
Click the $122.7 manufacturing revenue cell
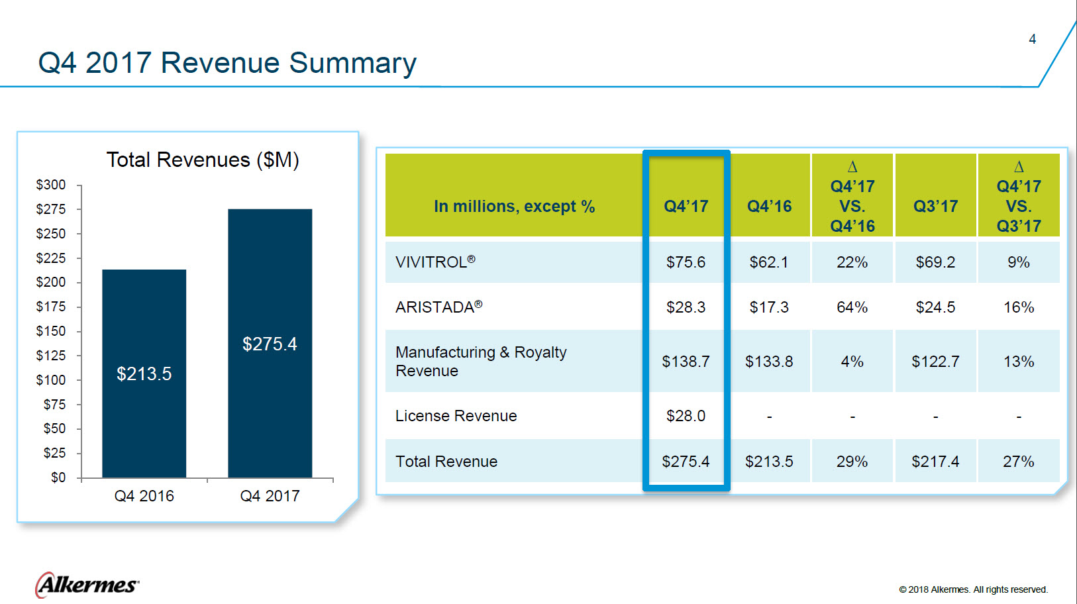pyautogui.click(x=935, y=362)
